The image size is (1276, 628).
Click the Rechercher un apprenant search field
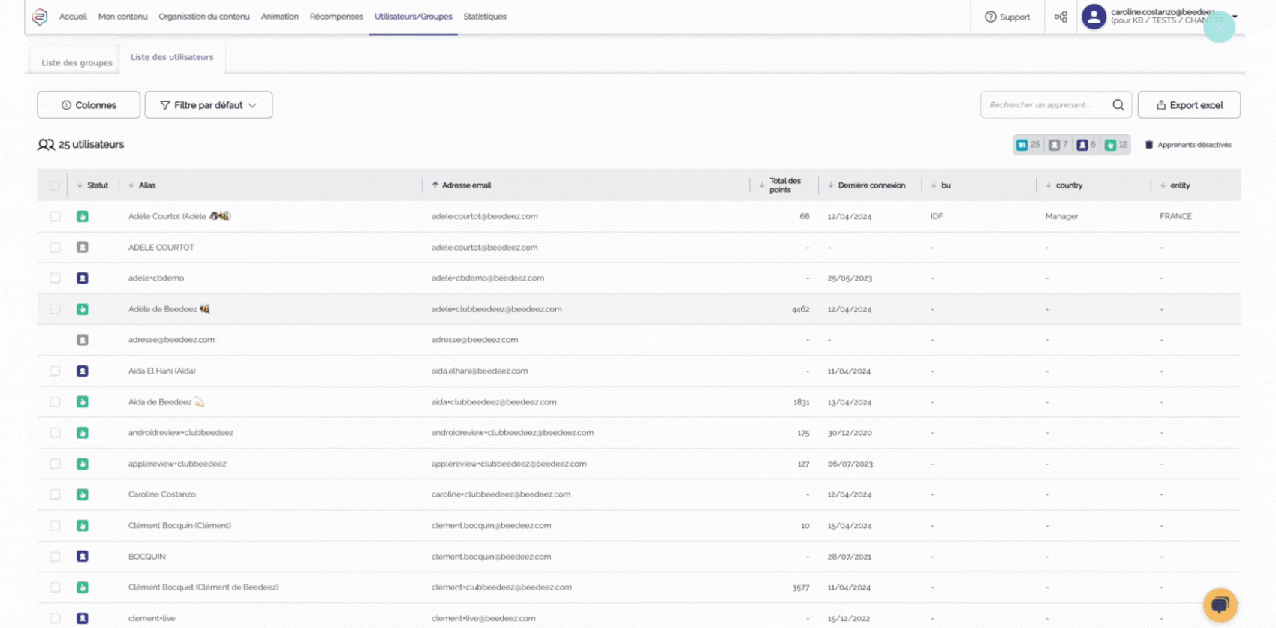point(1043,105)
